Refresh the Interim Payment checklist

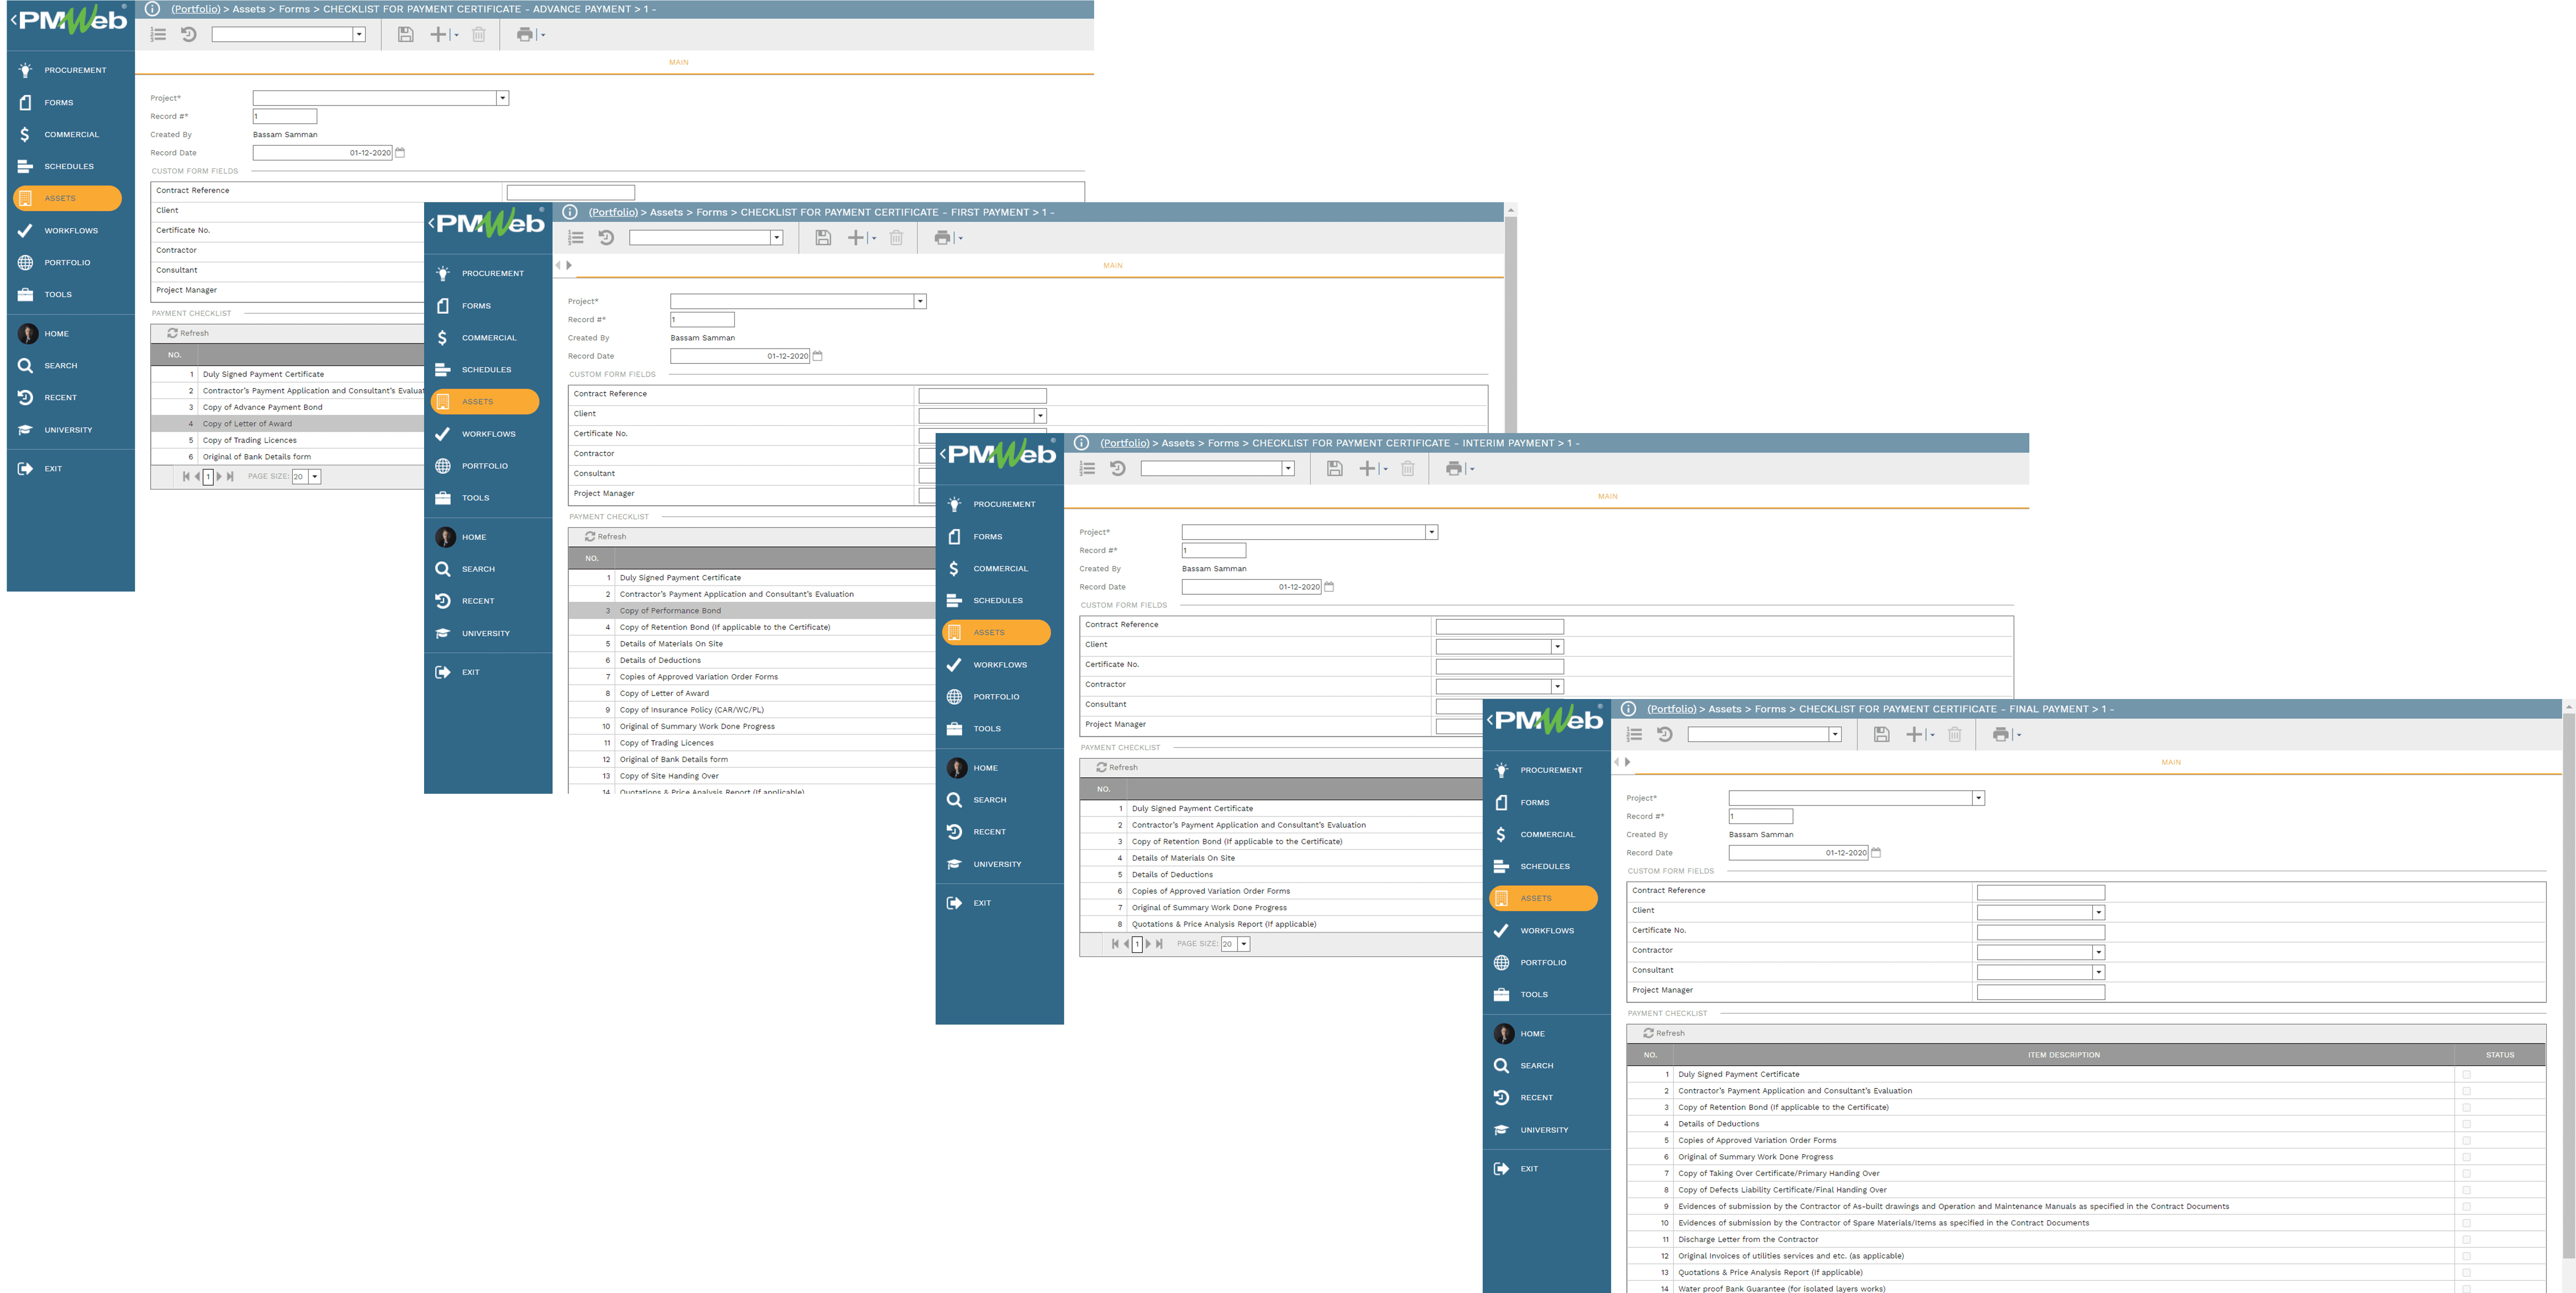pyautogui.click(x=1117, y=768)
